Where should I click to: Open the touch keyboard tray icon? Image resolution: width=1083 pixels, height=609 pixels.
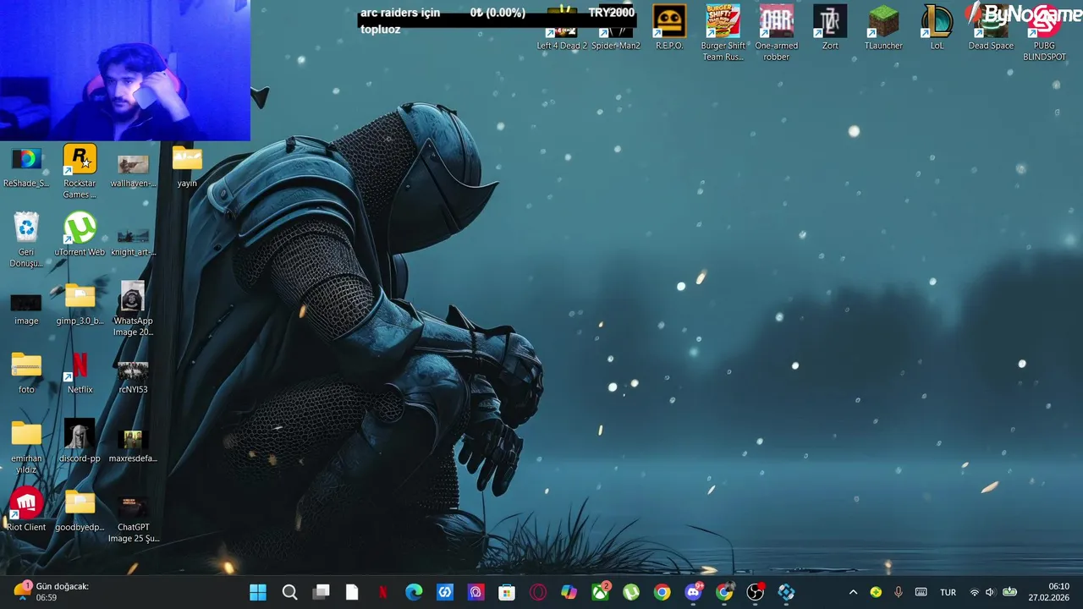[x=921, y=592]
